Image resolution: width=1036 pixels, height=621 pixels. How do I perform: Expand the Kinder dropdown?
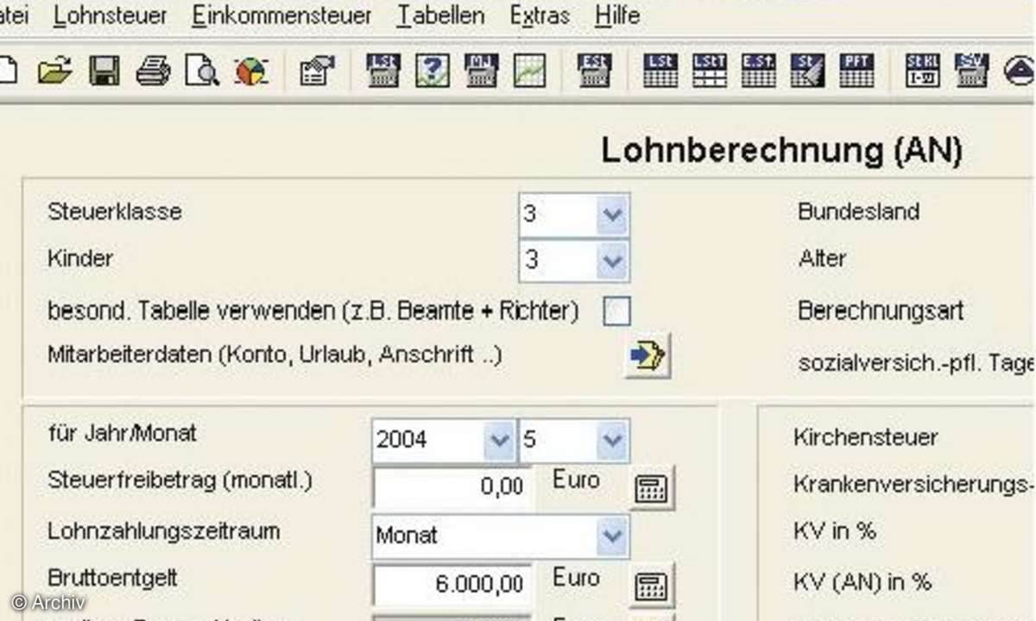tap(612, 260)
